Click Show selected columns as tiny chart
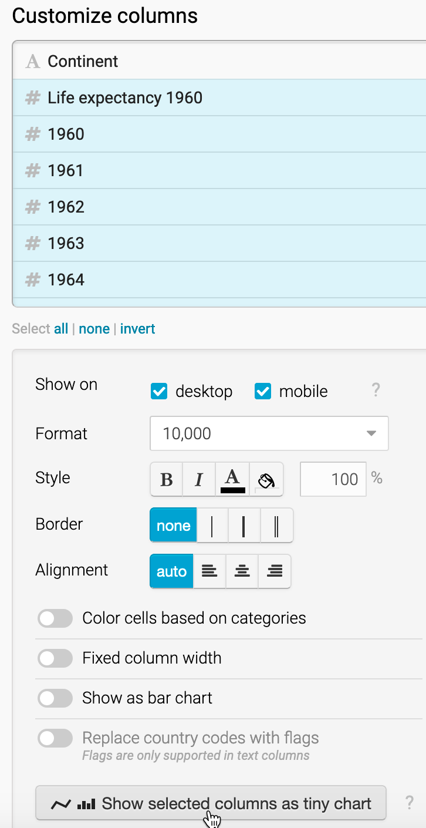 (x=211, y=803)
